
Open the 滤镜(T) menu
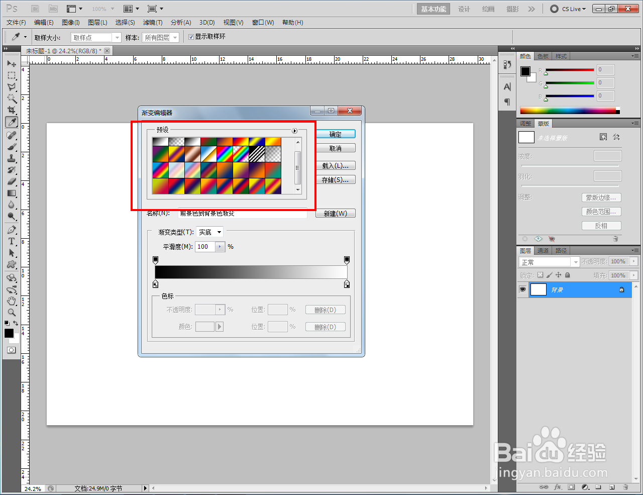coord(153,23)
